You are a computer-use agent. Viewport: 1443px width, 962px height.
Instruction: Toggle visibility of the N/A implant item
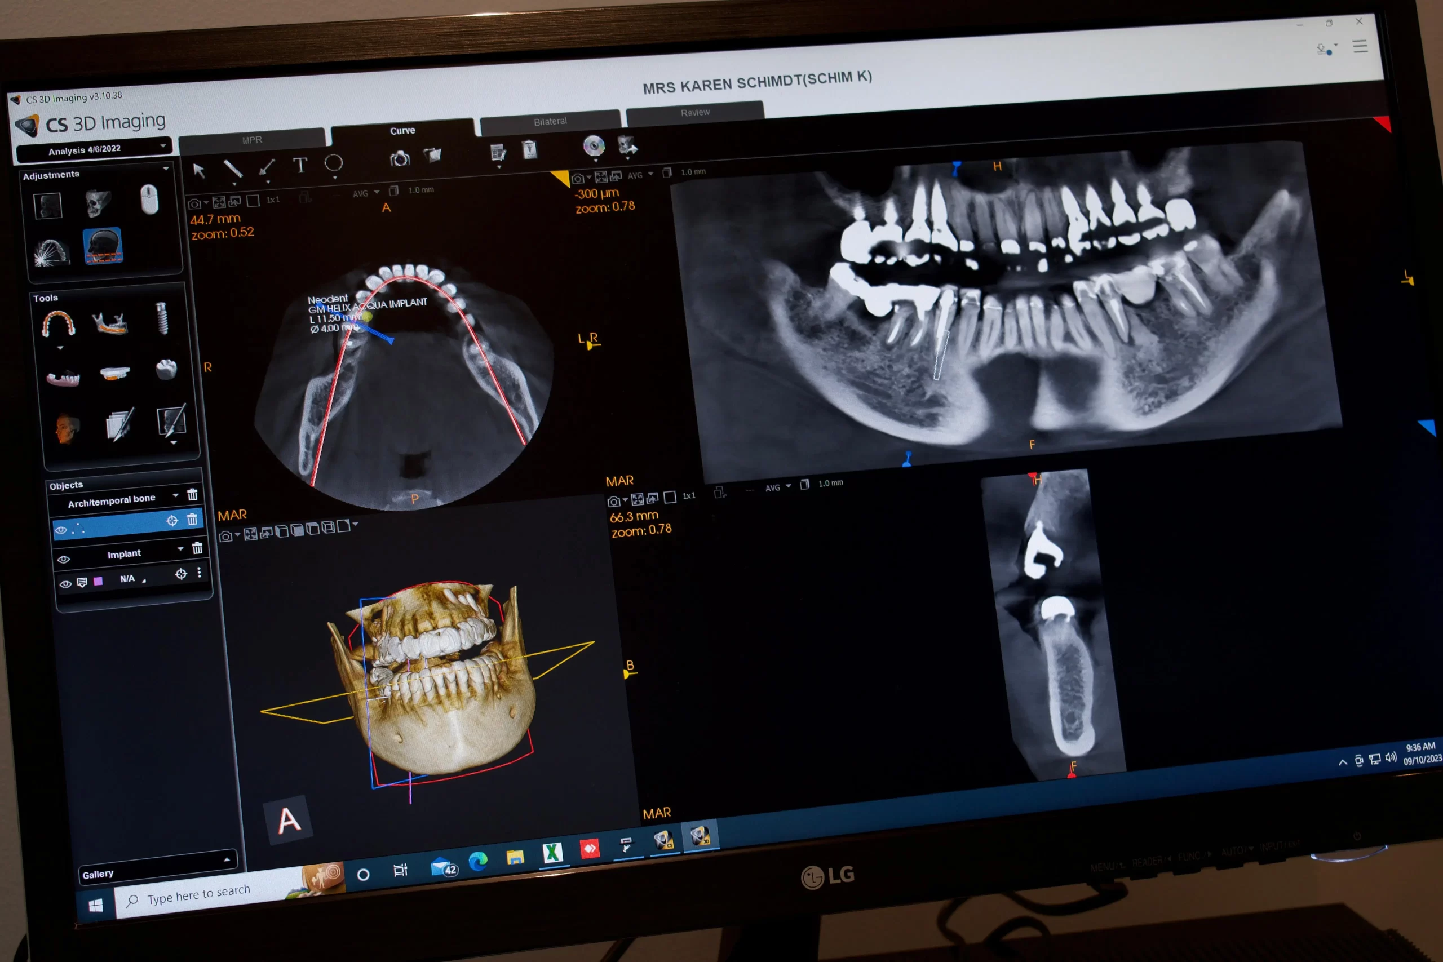(x=65, y=584)
